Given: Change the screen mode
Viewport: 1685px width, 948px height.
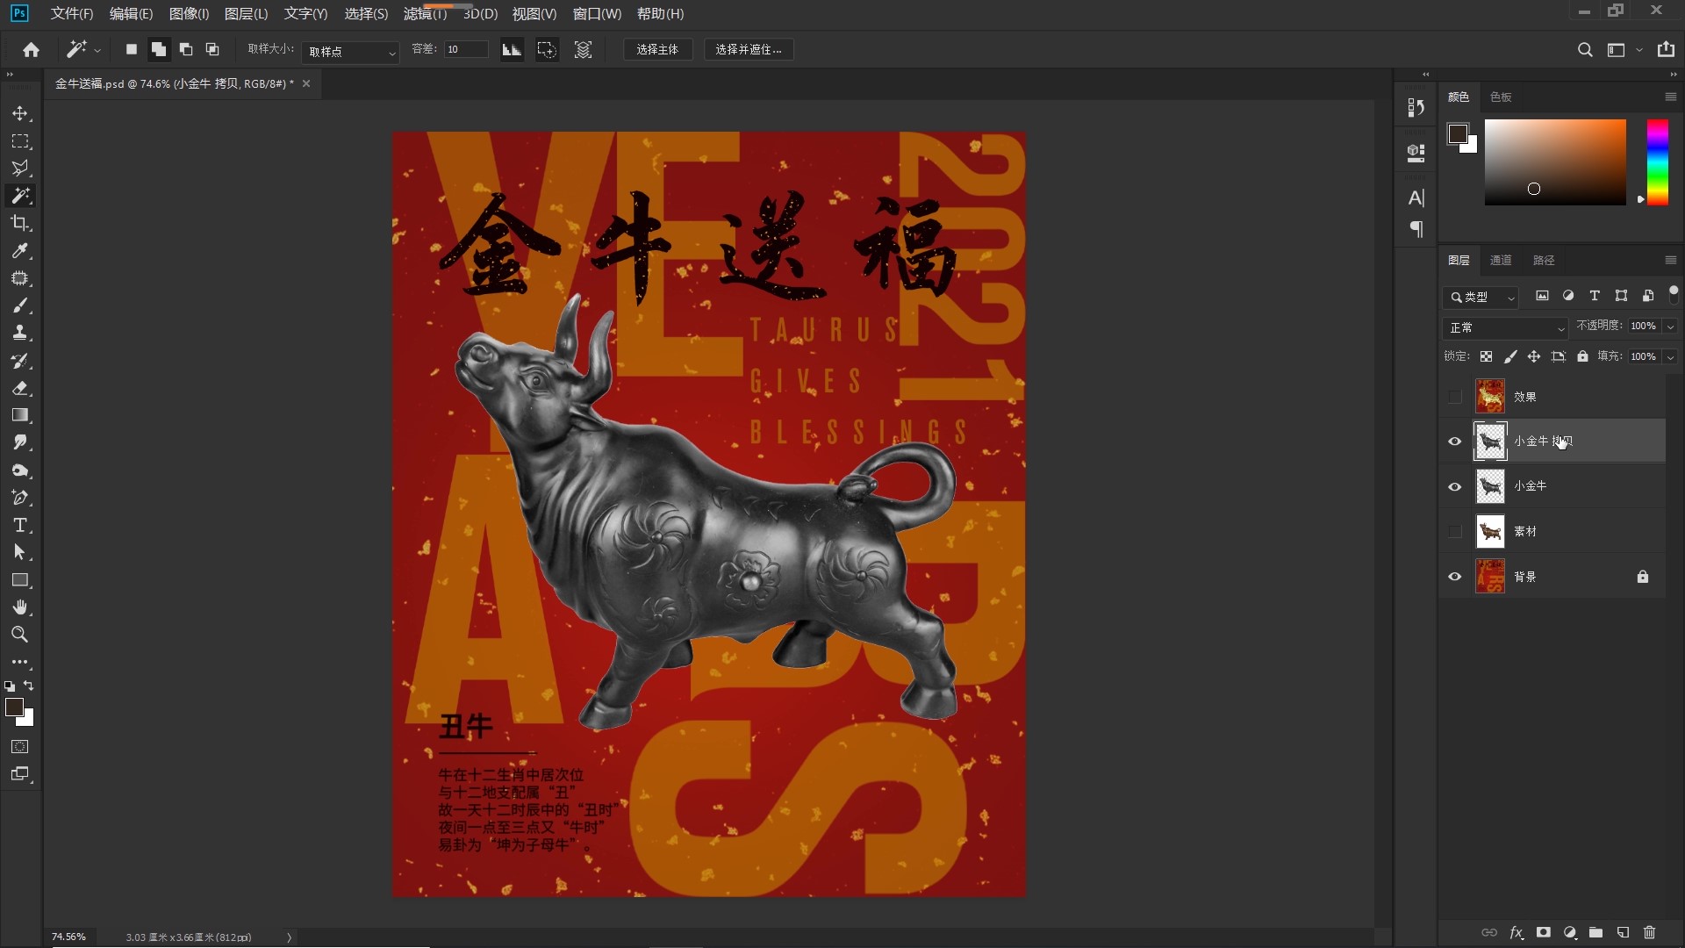Looking at the screenshot, I should [20, 774].
